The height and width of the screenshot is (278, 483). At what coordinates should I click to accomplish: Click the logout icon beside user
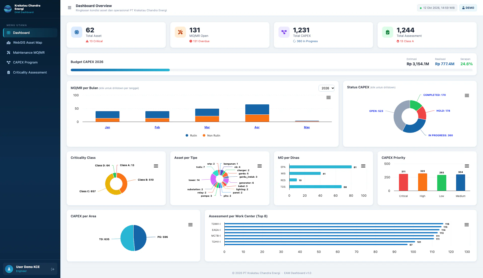pos(53,269)
